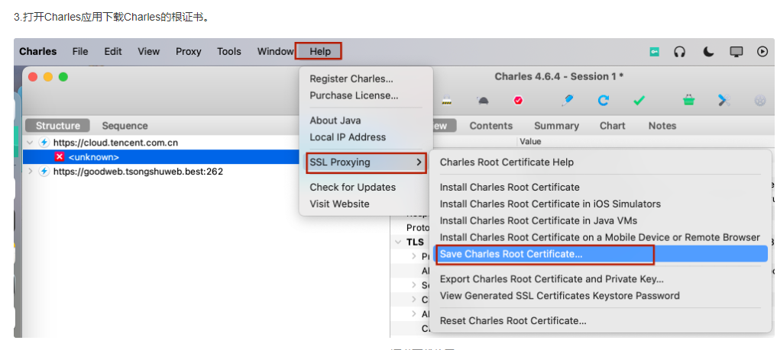This screenshot has height=350, width=777.
Task: Expand the goodweb.tsongshuweb.best:262 node
Action: tap(30, 172)
